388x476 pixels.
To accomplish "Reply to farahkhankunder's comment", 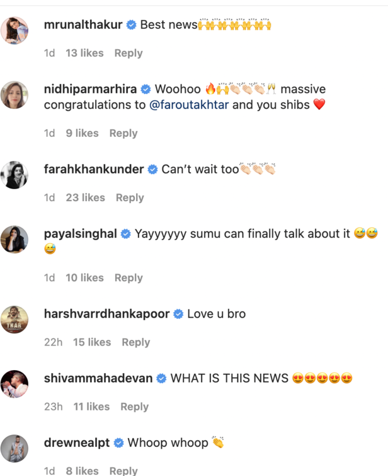I will [x=130, y=198].
